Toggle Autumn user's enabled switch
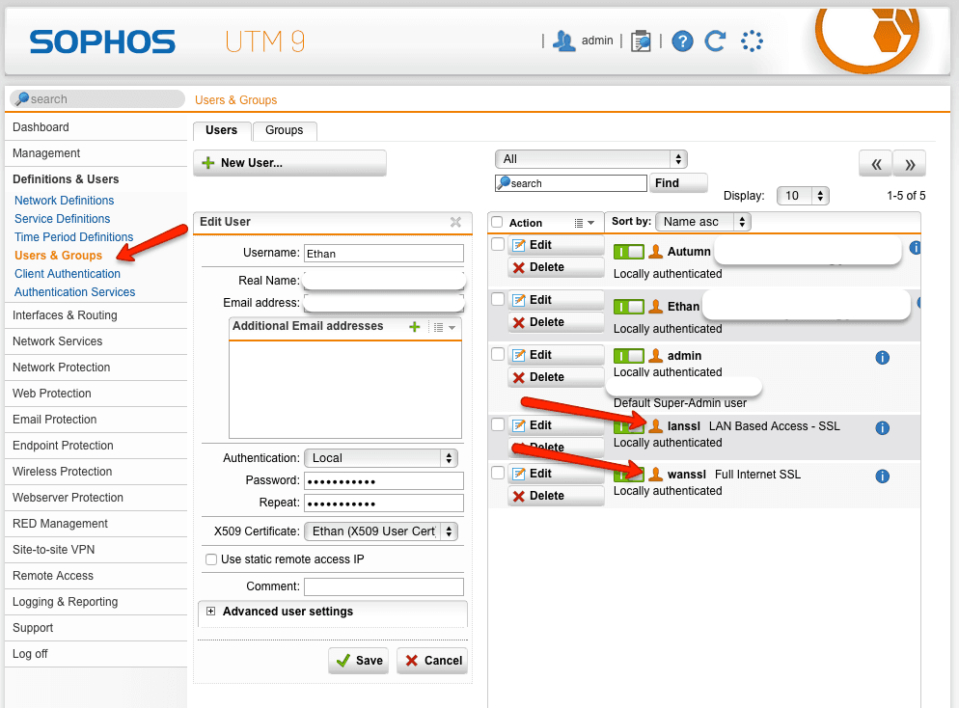Viewport: 959px width, 708px height. tap(629, 252)
